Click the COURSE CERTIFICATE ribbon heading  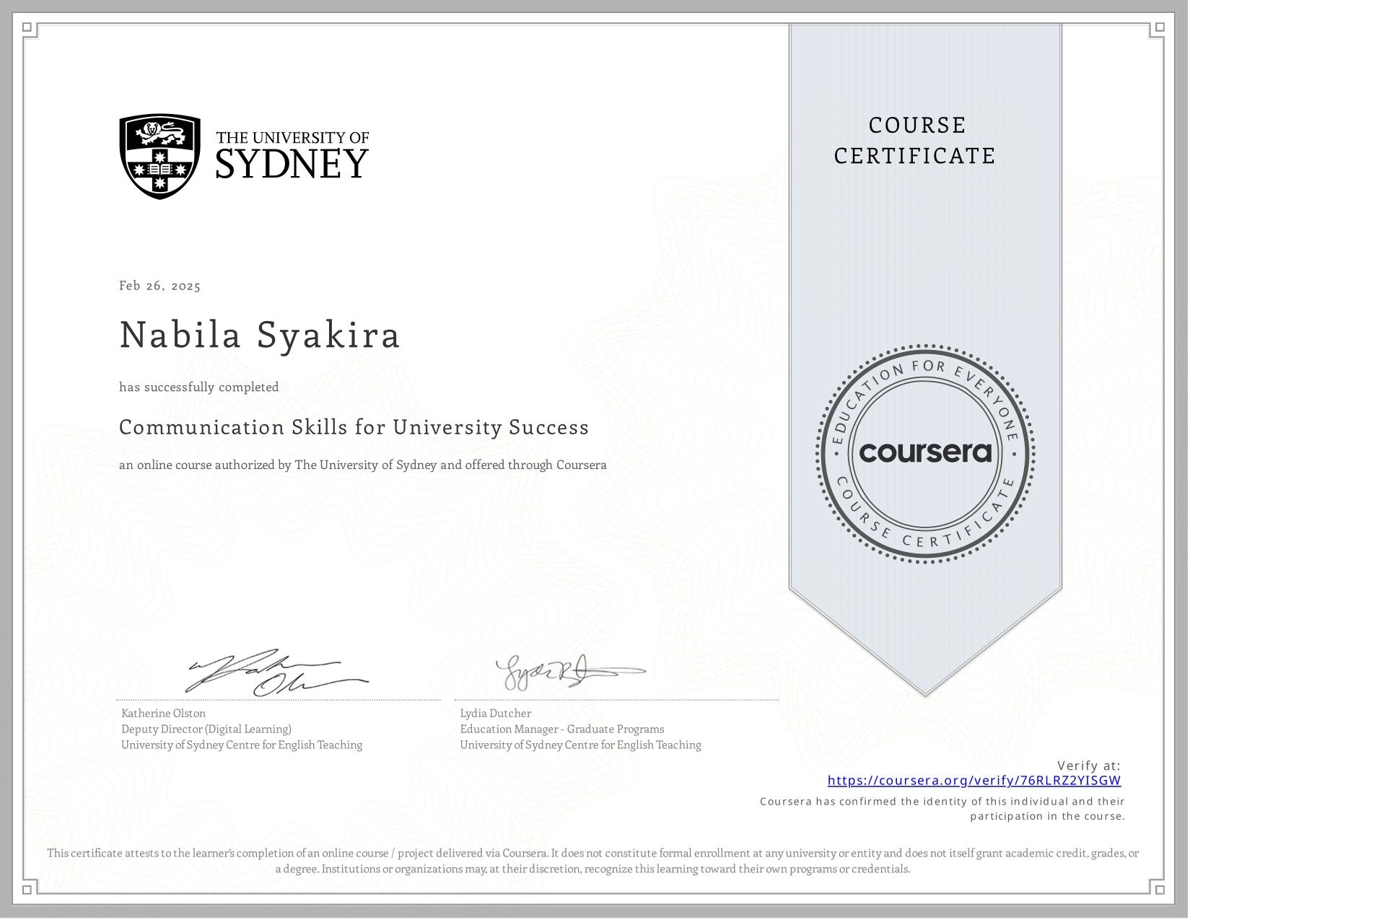pyautogui.click(x=915, y=141)
